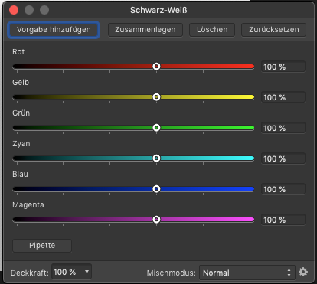Click the Zyan slider handle
Image resolution: width=317 pixels, height=284 pixels.
(156, 158)
